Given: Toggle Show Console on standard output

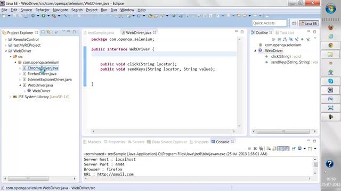Looking at the screenshot, I should pos(280,149).
